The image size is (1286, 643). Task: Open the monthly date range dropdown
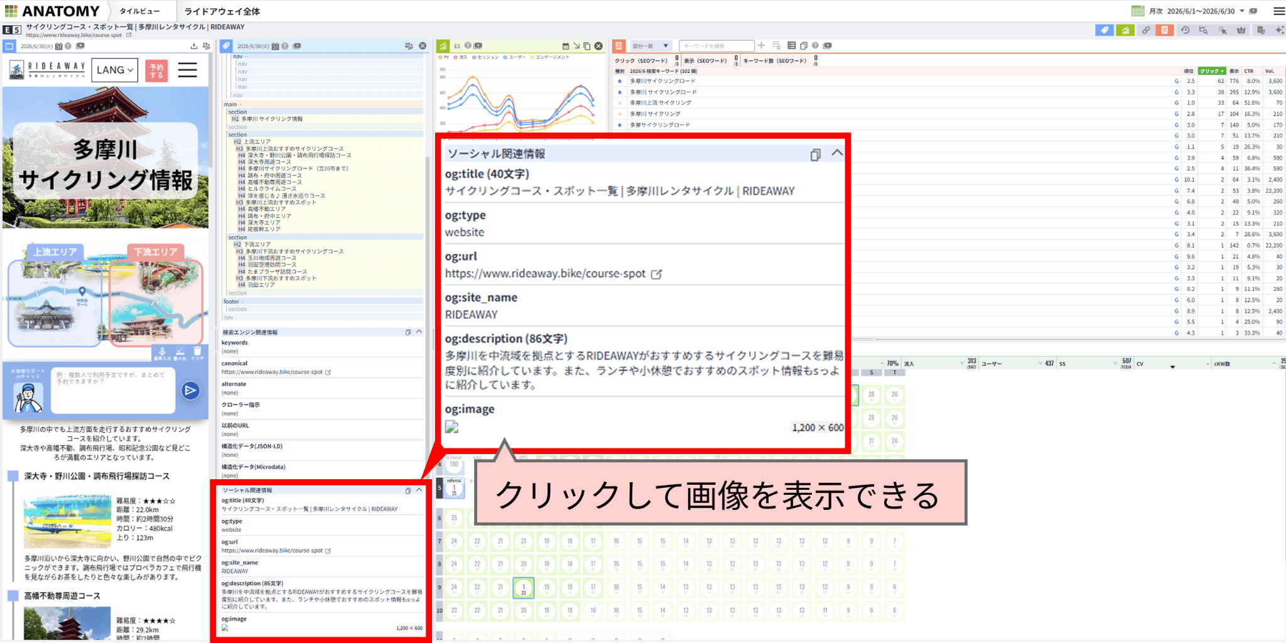1241,11
